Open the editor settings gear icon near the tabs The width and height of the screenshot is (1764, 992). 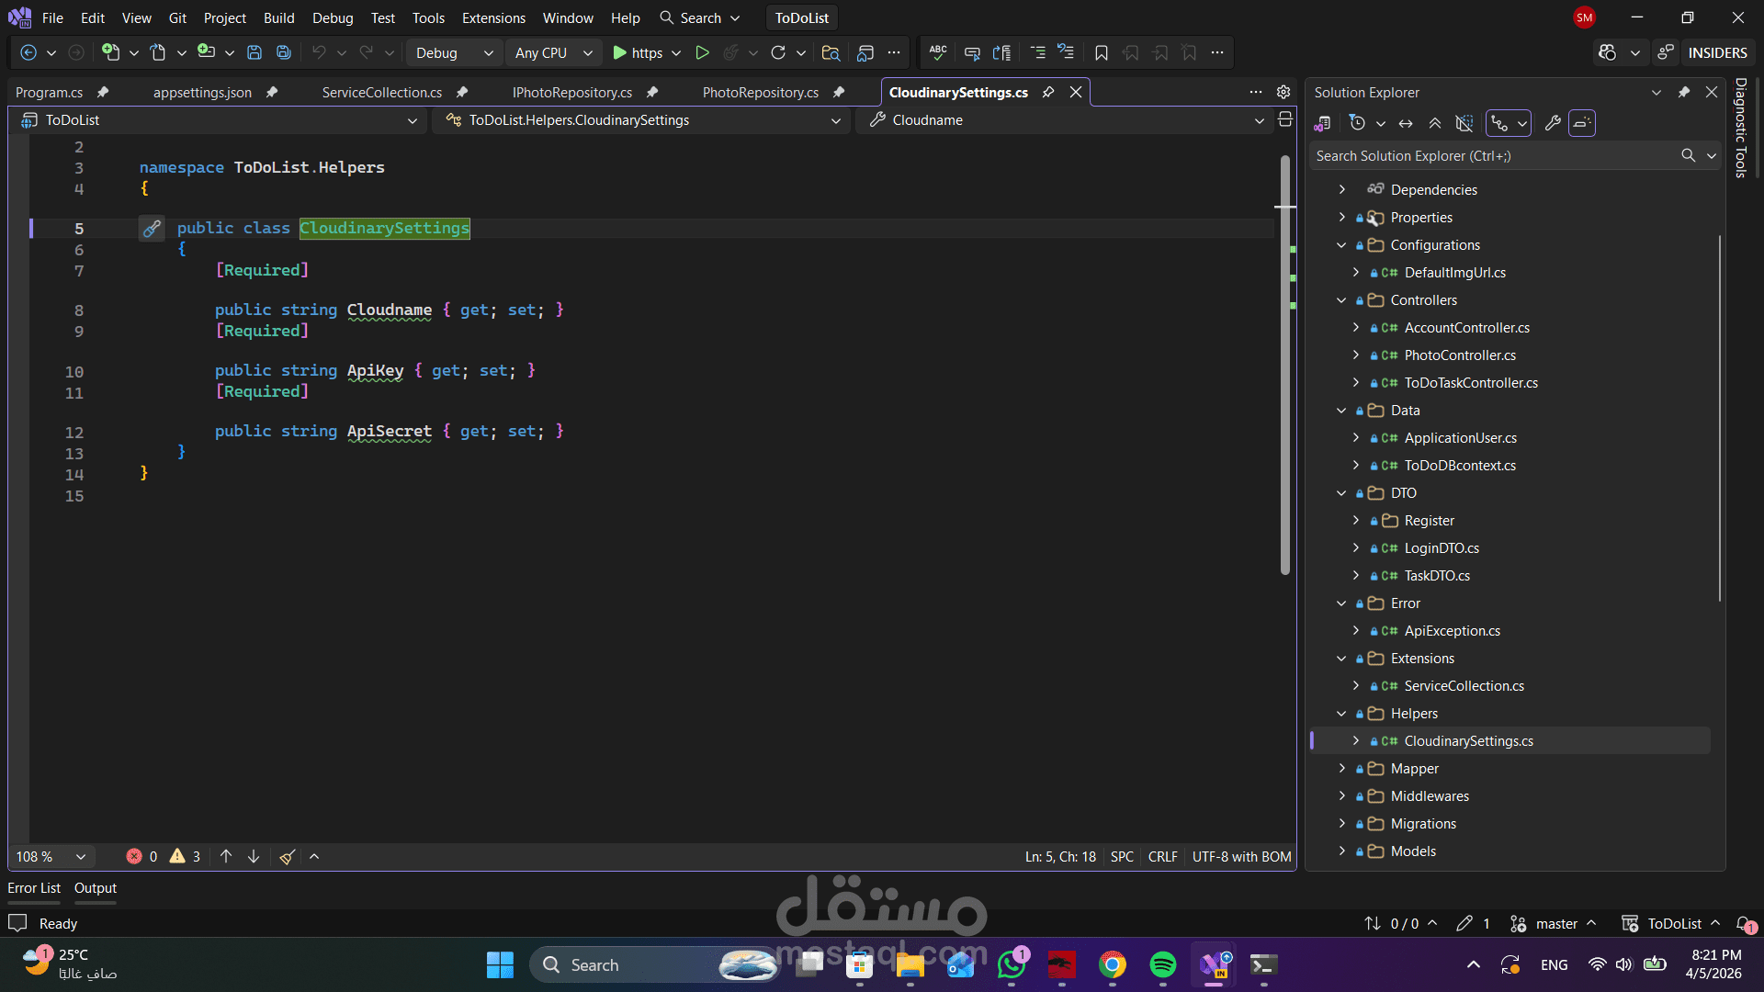(1283, 92)
